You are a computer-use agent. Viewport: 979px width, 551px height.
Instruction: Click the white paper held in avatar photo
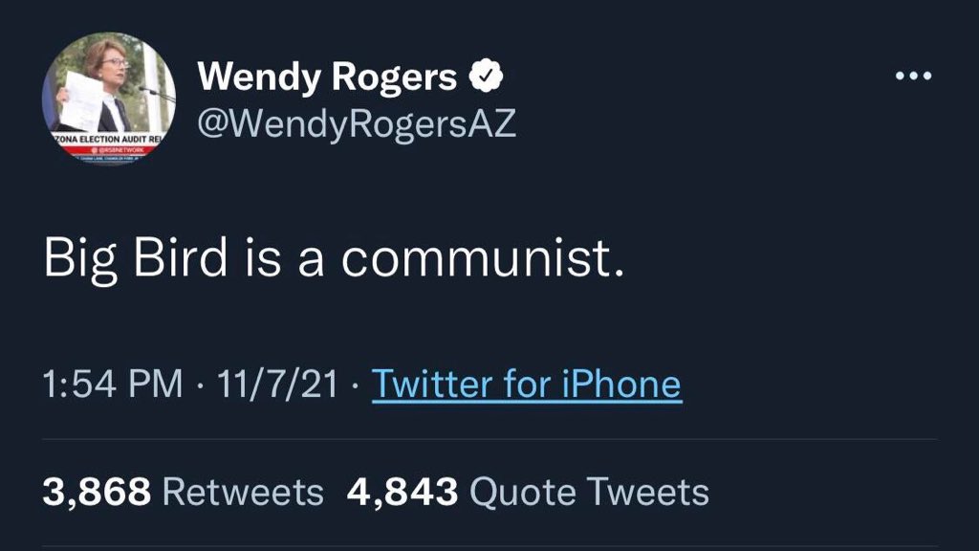tap(80, 100)
